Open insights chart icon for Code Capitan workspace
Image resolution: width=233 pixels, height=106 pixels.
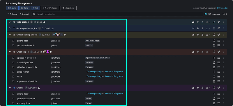[x=193, y=22]
